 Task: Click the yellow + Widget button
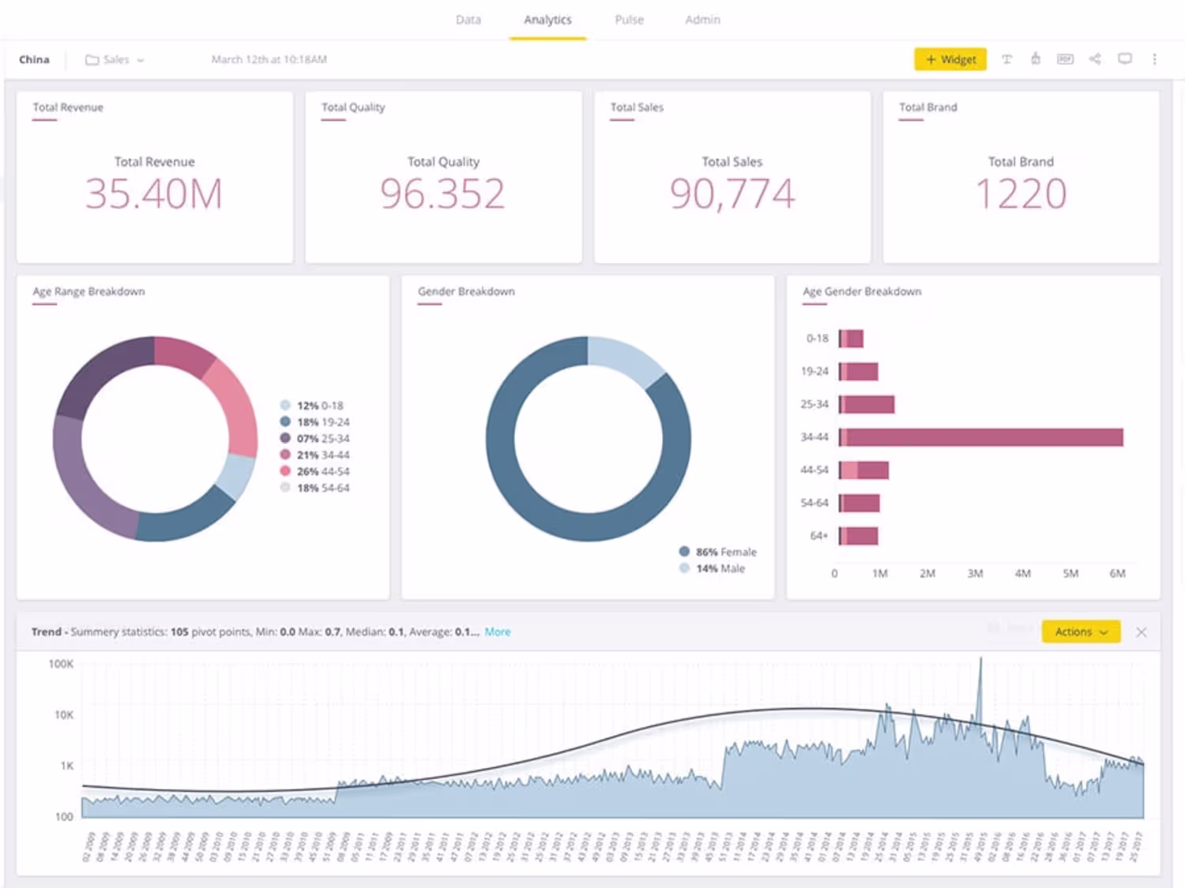point(950,59)
